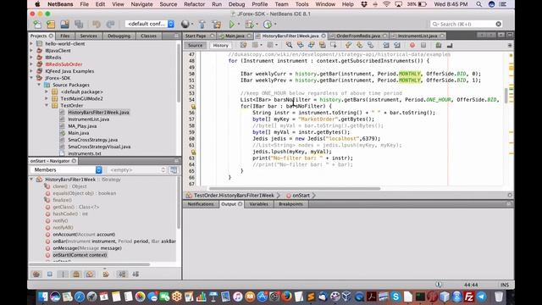Collapse the TestOrder package node
Image resolution: width=542 pixels, height=305 pixels.
tap(47, 105)
